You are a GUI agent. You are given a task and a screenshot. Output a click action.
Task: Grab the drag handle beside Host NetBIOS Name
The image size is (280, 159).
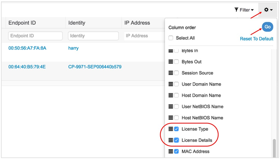click(x=171, y=118)
